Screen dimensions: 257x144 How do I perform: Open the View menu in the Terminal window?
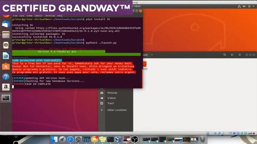[29, 16]
